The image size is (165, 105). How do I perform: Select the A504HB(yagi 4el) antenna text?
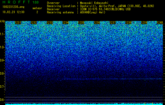click(x=93, y=12)
